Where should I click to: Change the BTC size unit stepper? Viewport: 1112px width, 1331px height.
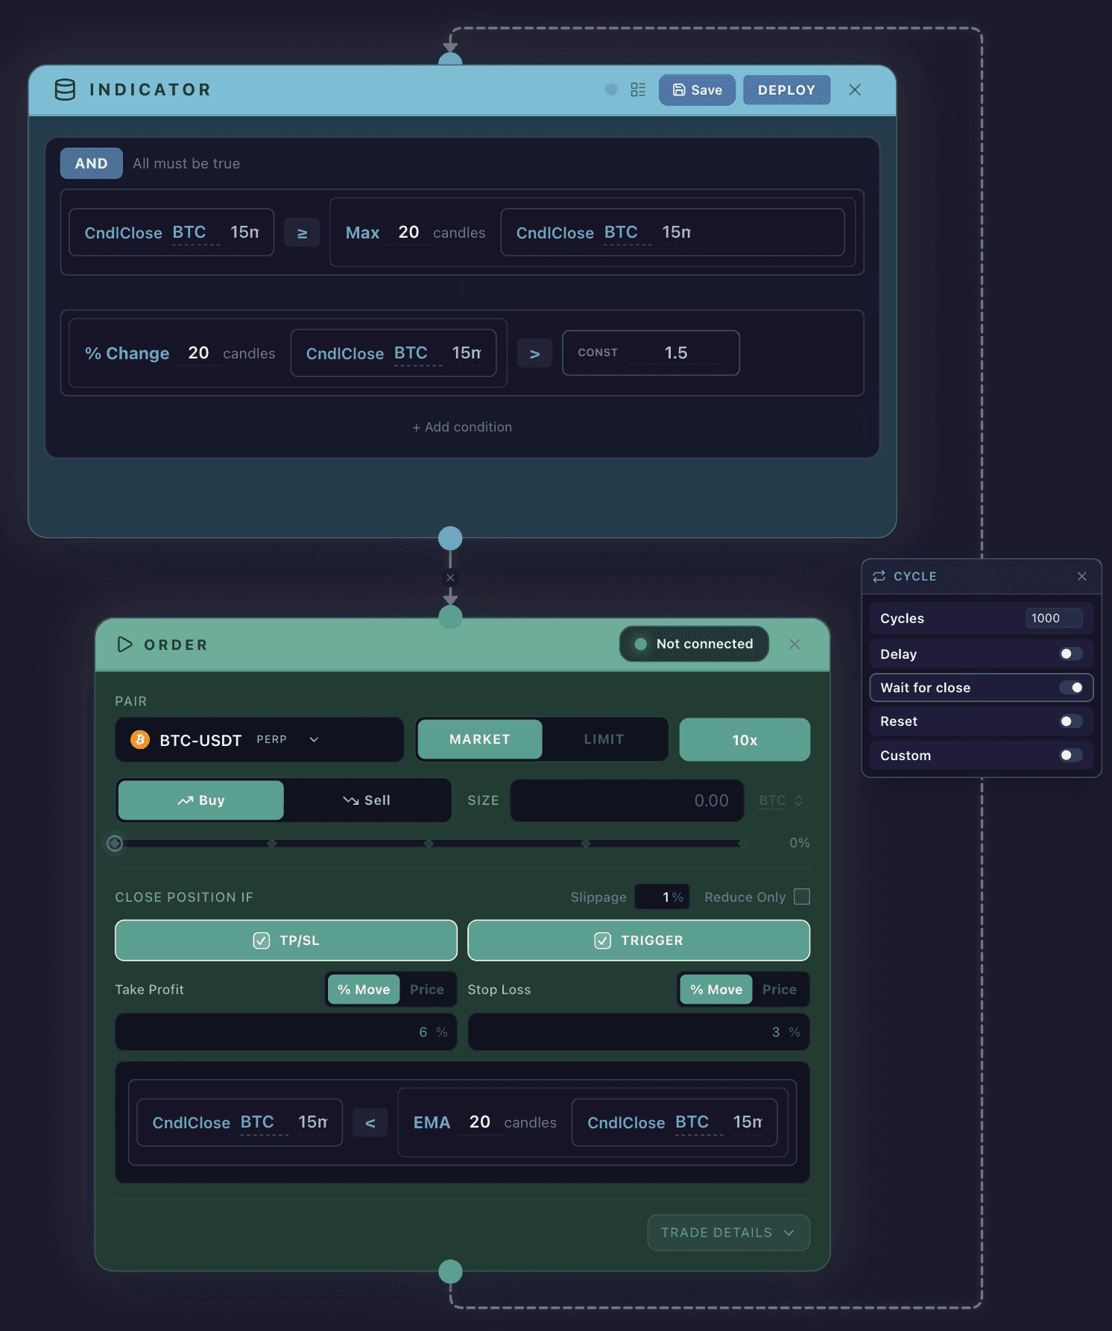781,800
